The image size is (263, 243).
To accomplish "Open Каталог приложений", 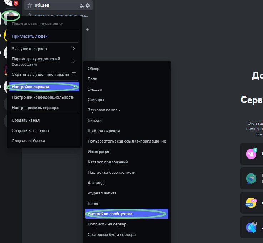I will pos(127,162).
